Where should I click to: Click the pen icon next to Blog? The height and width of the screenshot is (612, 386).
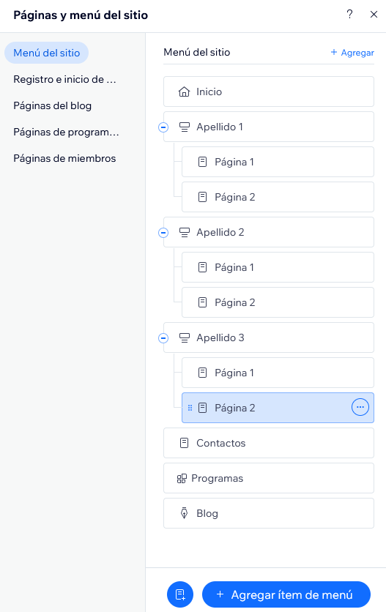[184, 513]
